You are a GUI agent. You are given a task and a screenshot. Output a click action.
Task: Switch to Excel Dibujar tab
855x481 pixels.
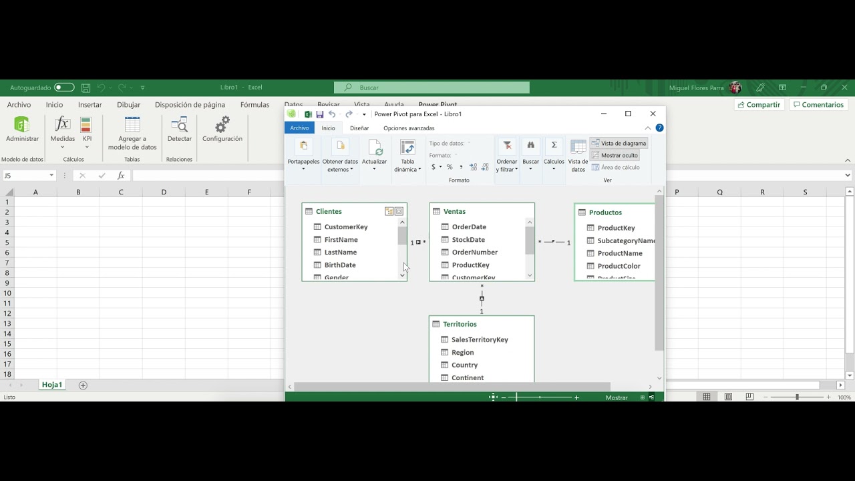click(129, 105)
